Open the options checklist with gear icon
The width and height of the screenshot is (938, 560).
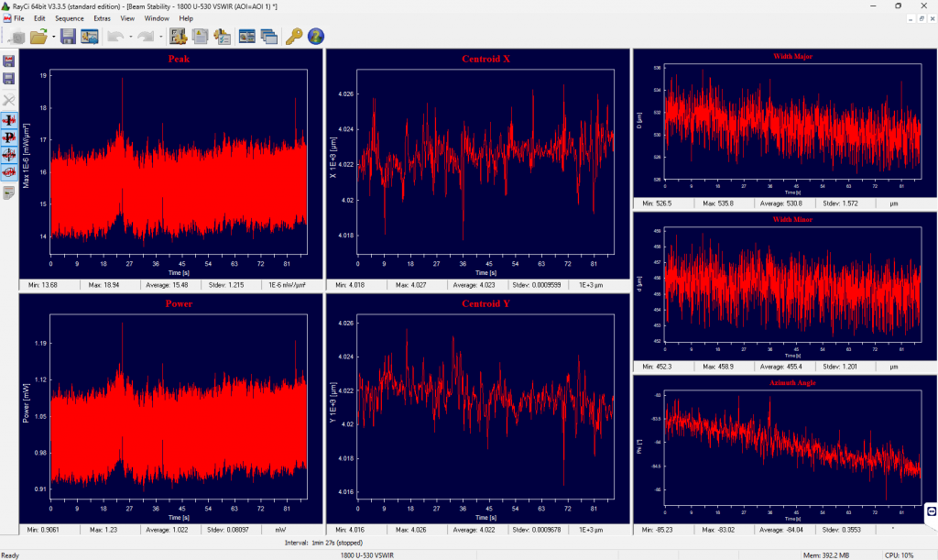(x=223, y=37)
